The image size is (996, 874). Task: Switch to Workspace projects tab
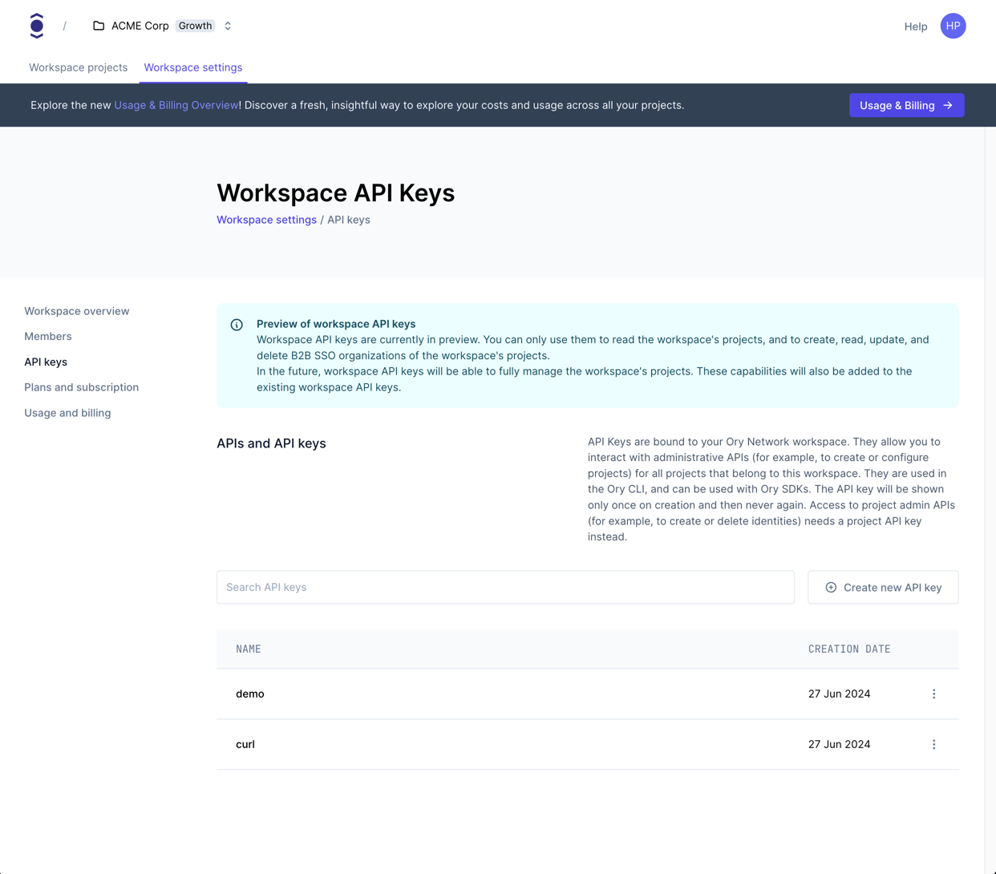click(78, 67)
